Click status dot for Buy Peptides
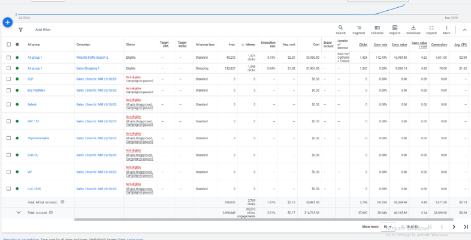 click(17, 90)
